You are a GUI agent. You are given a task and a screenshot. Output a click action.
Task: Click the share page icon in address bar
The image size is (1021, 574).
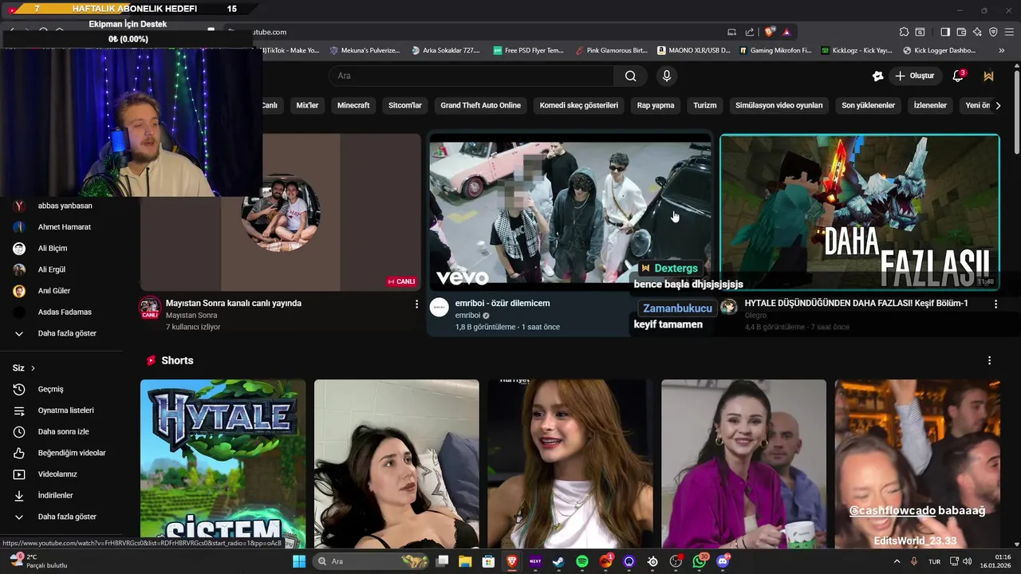(x=750, y=32)
